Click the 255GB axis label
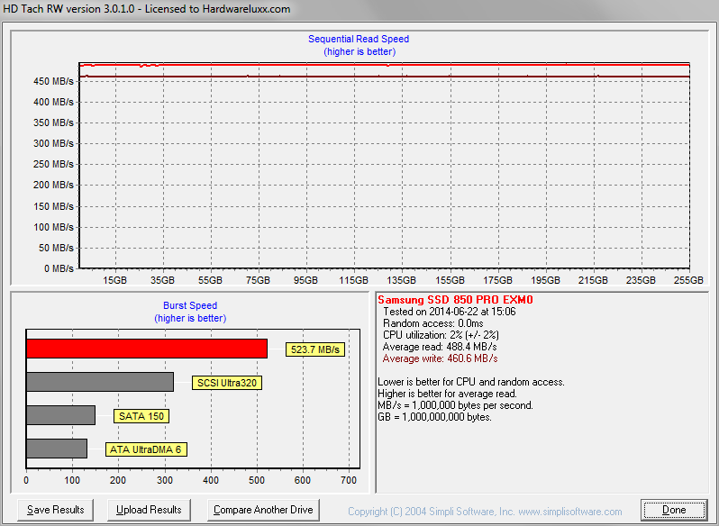 (688, 280)
